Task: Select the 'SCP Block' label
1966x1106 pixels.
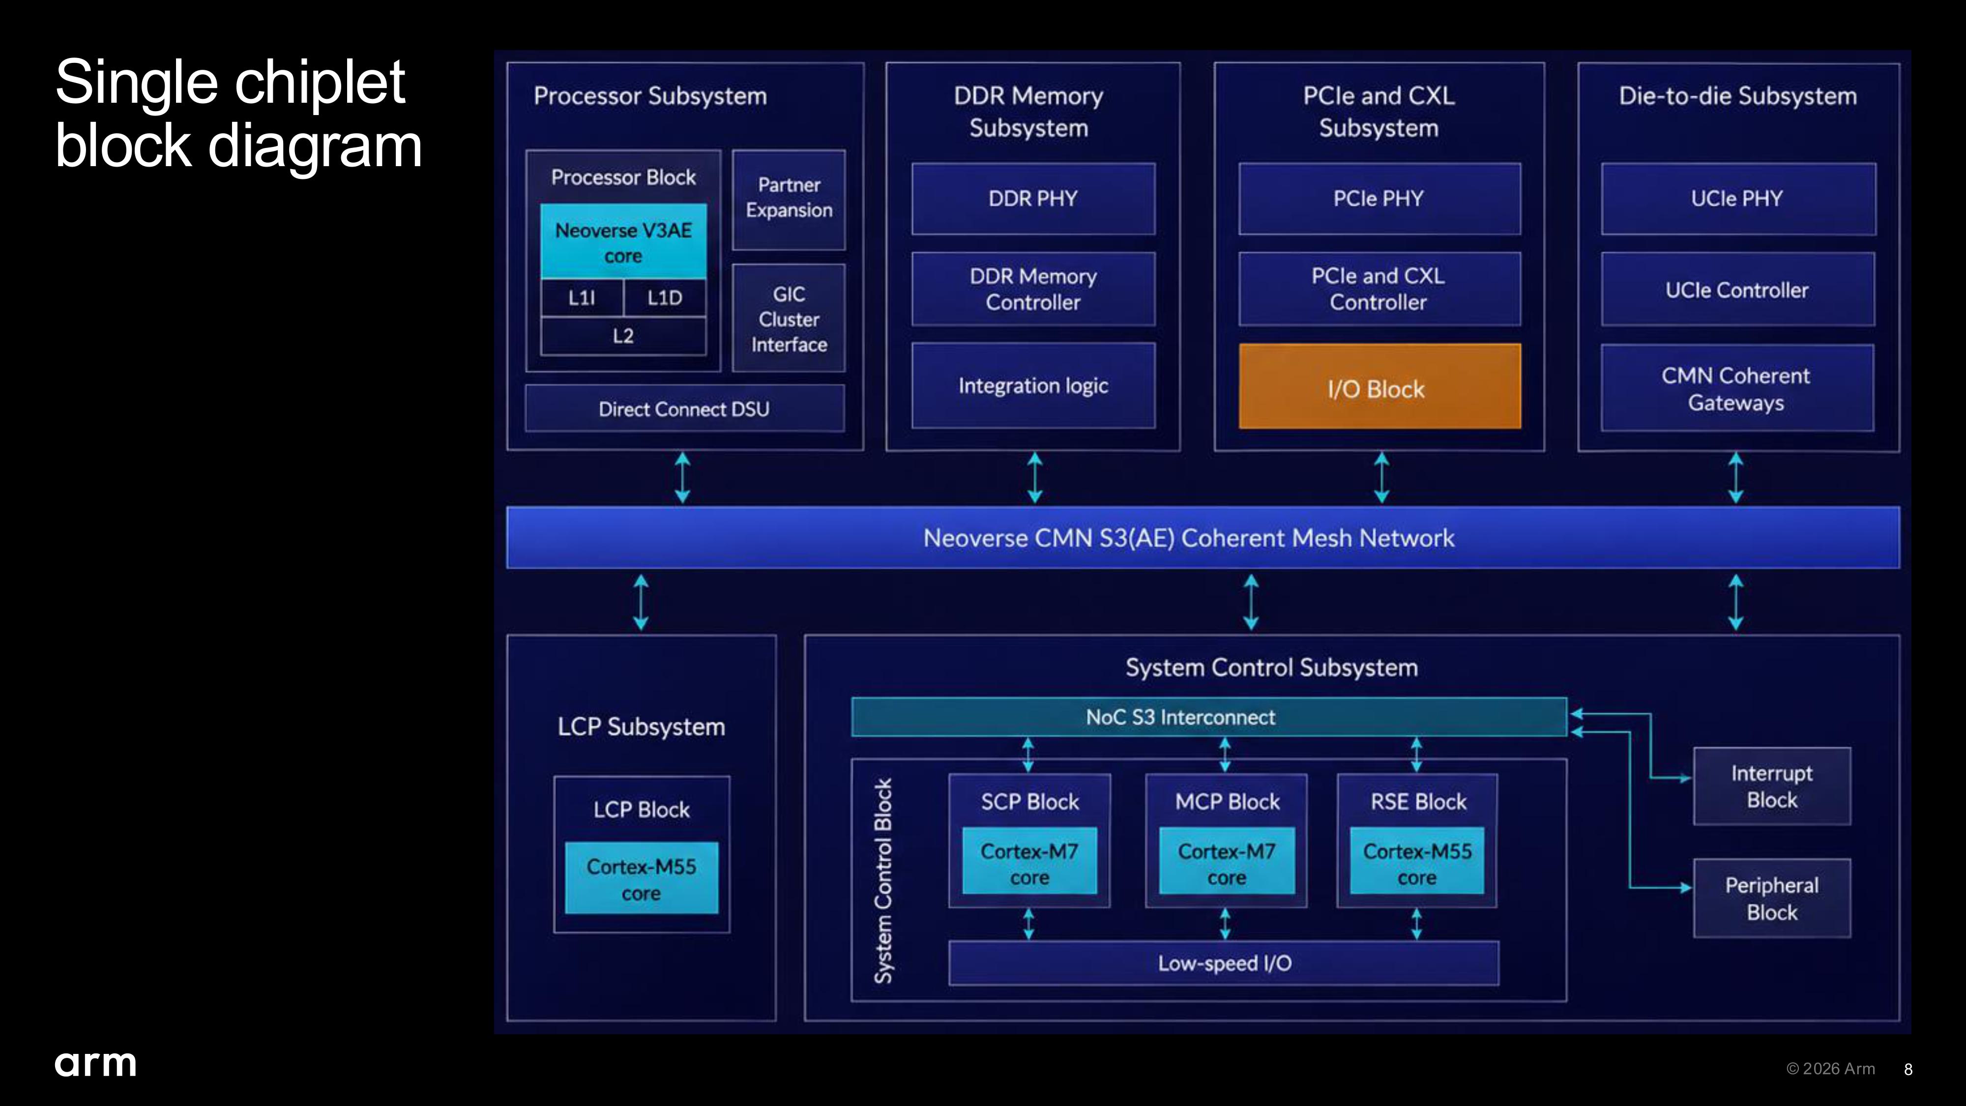Action: [x=1029, y=801]
